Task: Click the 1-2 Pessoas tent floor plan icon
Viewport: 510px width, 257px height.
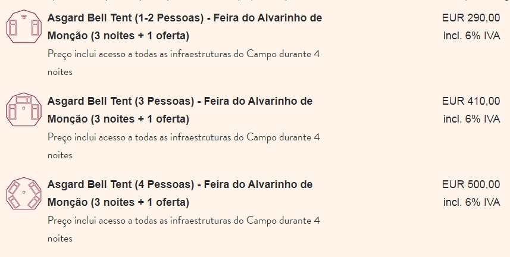Action: pyautogui.click(x=24, y=26)
